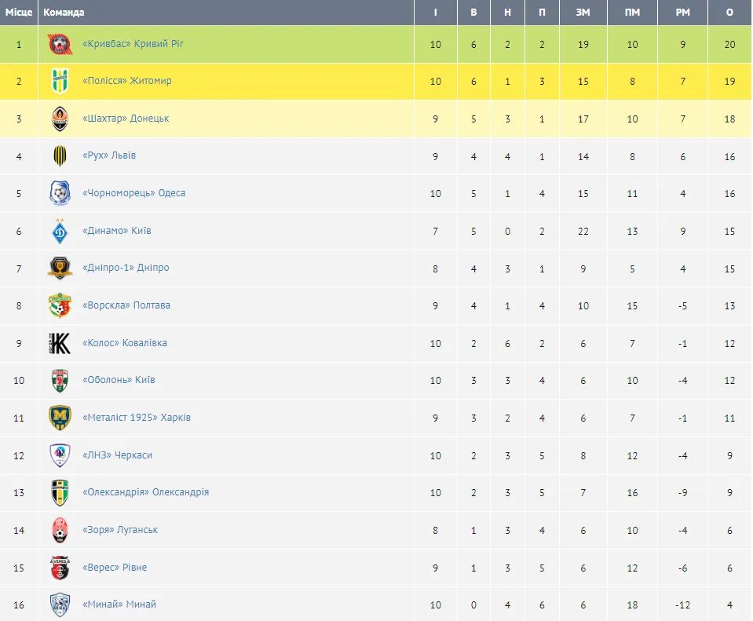Click the Vorskla Poltava club logo
This screenshot has width=753, height=621.
point(60,305)
